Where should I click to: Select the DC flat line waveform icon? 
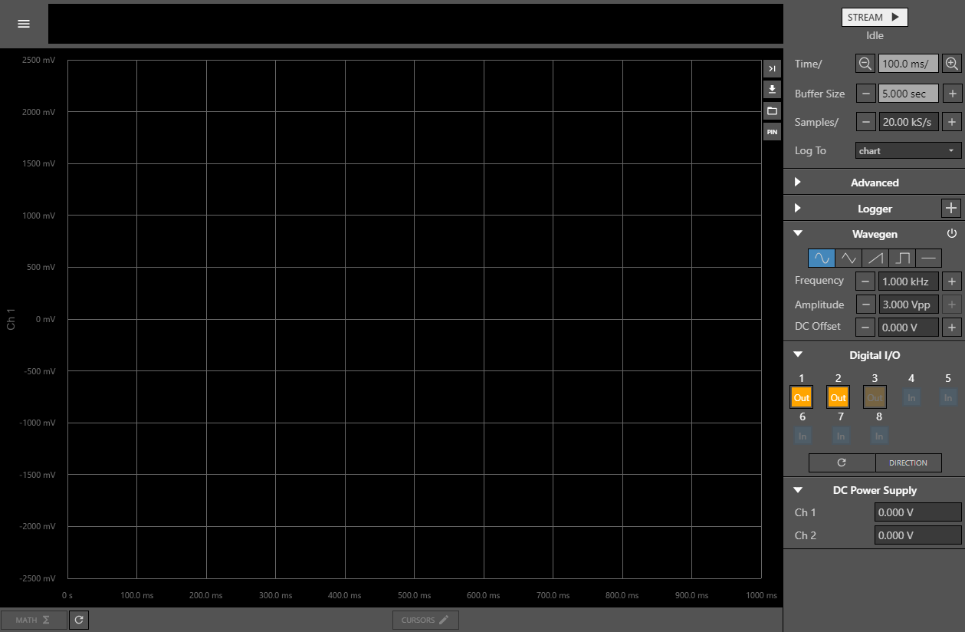click(x=928, y=258)
